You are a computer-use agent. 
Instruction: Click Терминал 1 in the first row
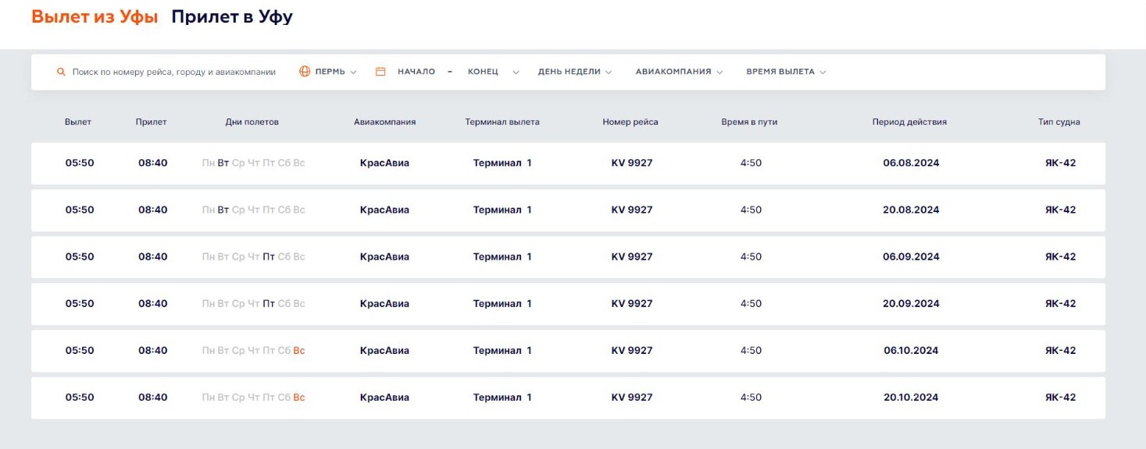(x=502, y=163)
